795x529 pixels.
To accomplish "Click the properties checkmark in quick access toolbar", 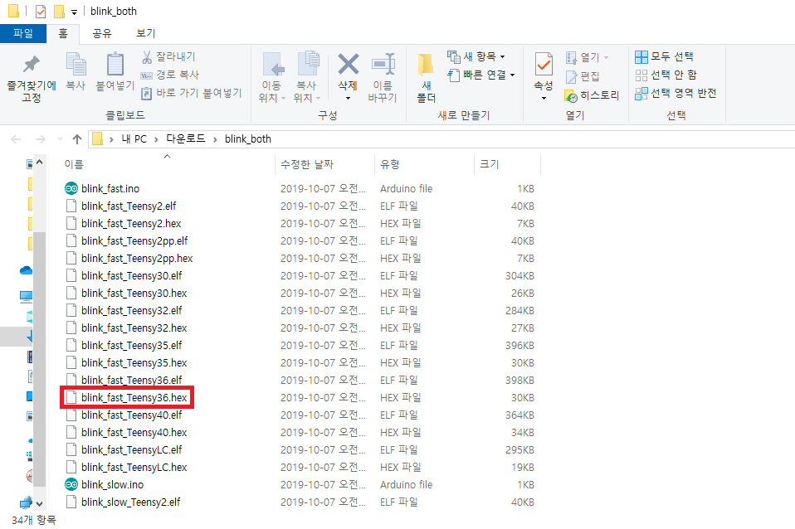I will [x=41, y=11].
